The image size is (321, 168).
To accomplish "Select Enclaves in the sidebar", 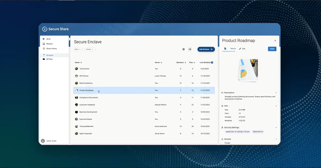I will [49, 55].
